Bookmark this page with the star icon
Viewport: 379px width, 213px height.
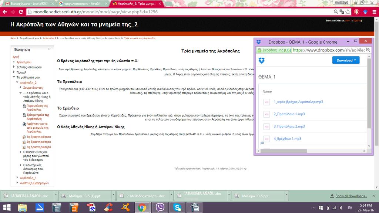(348, 12)
